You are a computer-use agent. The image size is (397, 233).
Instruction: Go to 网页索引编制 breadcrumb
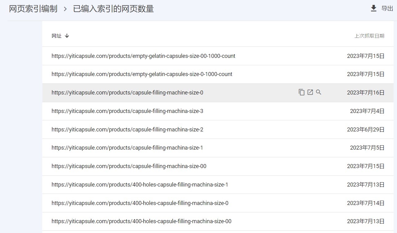click(x=33, y=9)
